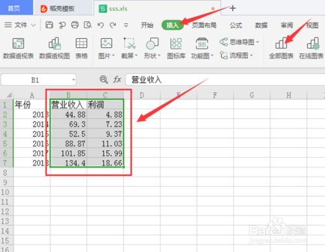Select the sss.xls document tab

pos(157,8)
